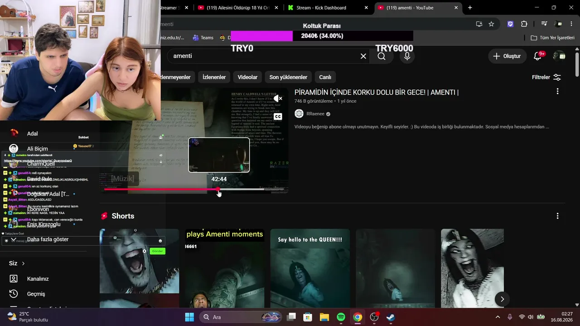Viewport: 580px width, 326px height.
Task: Start voice search with microphone icon
Action: coord(407,56)
